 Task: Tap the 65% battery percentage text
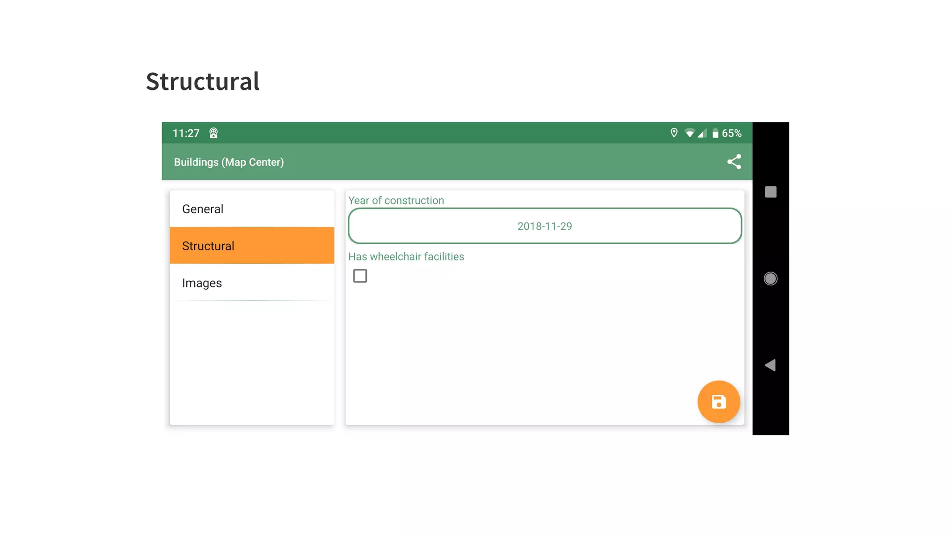click(x=731, y=133)
